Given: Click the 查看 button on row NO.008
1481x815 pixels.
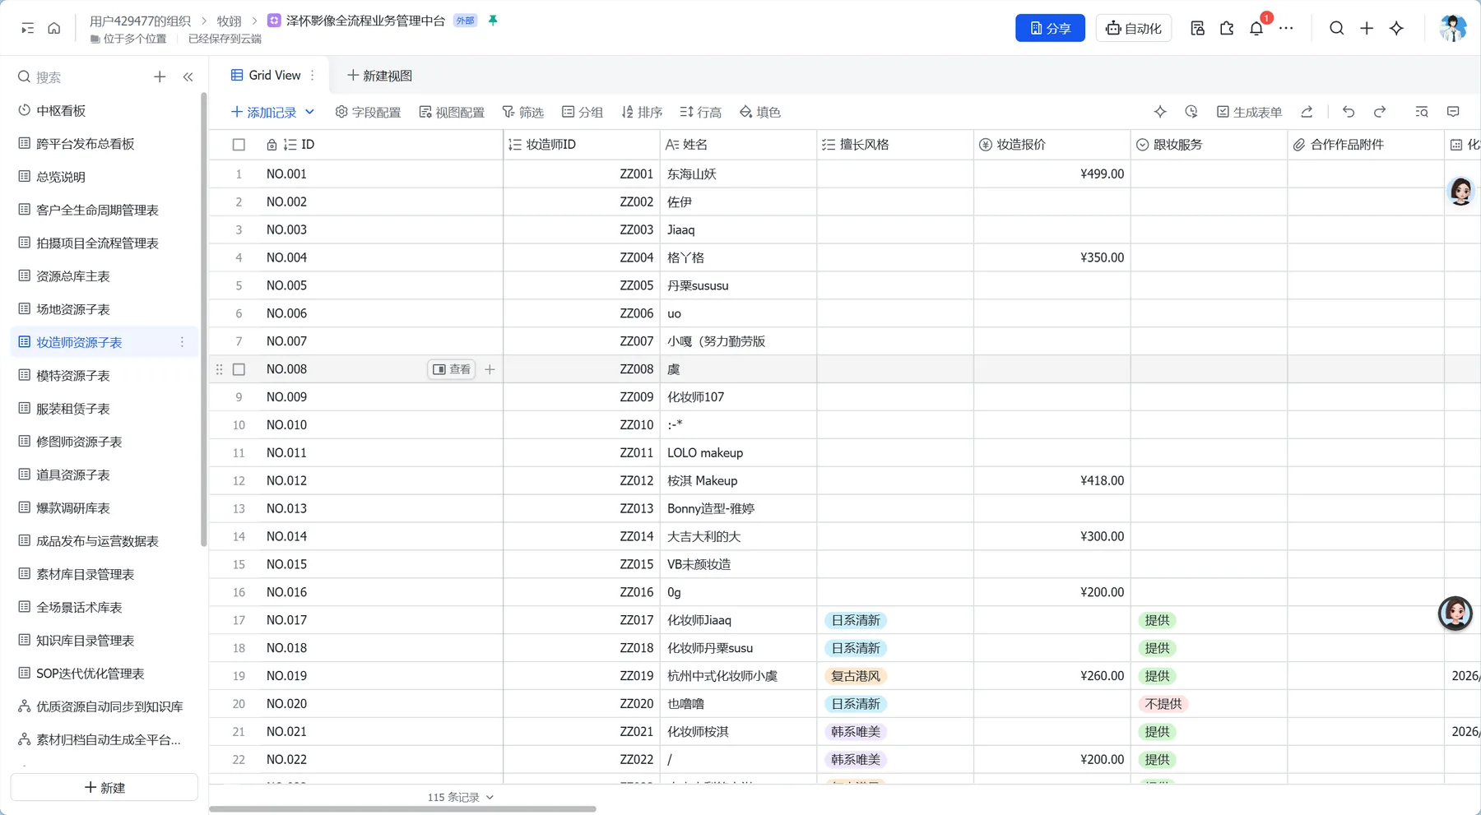Looking at the screenshot, I should [x=452, y=369].
